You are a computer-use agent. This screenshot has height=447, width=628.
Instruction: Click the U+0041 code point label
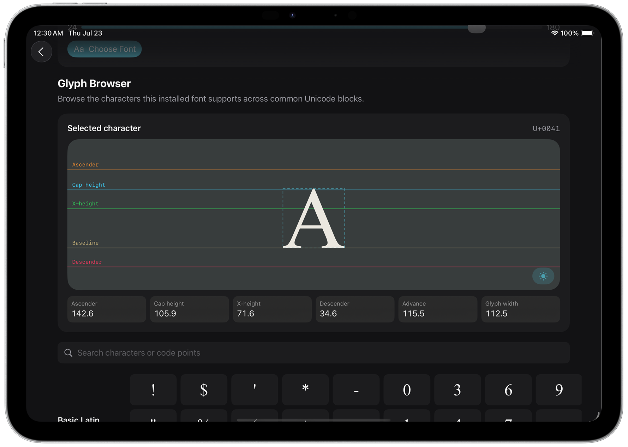[x=546, y=128]
